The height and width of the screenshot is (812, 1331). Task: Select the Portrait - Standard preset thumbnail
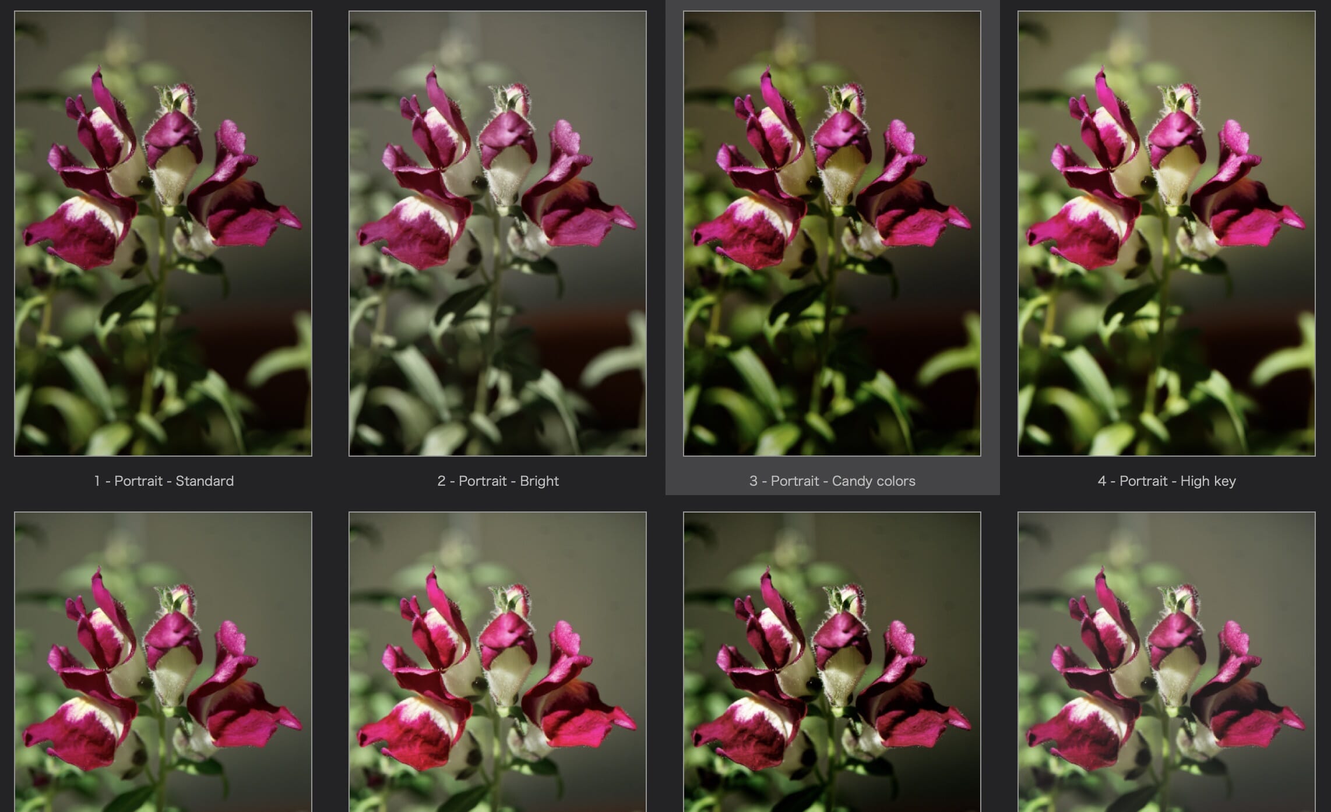pos(163,234)
